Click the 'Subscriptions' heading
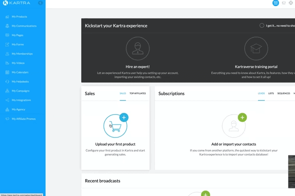 click(x=171, y=94)
